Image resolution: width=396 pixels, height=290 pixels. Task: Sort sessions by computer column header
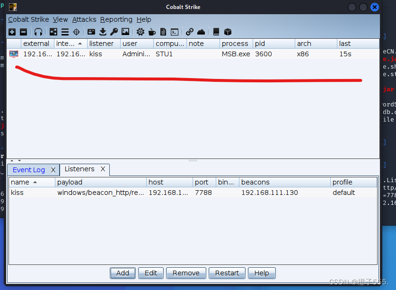click(170, 44)
